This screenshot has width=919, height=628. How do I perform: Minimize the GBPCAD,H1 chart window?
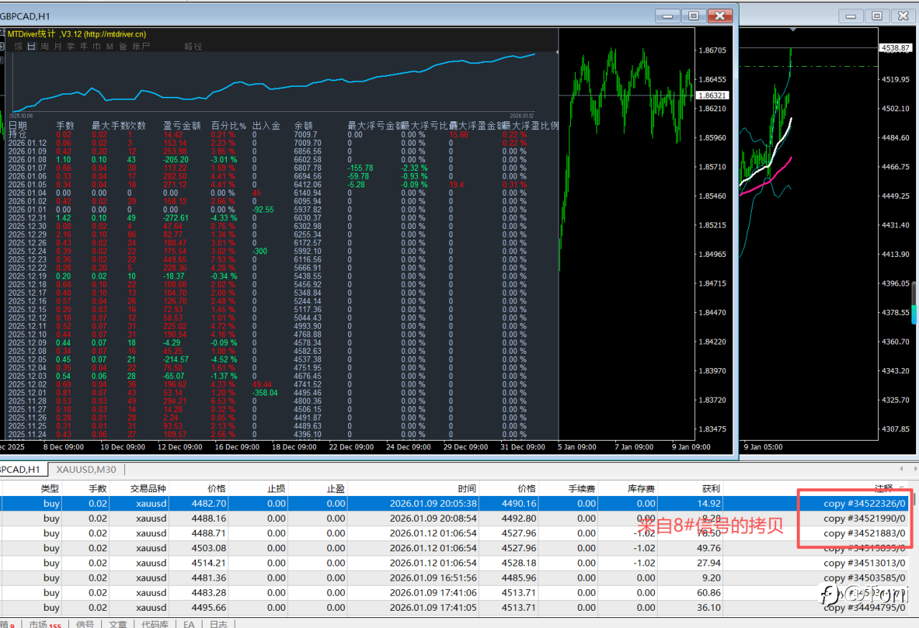click(x=669, y=15)
